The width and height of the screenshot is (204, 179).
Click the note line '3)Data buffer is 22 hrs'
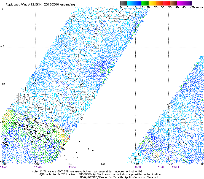pos(100,174)
